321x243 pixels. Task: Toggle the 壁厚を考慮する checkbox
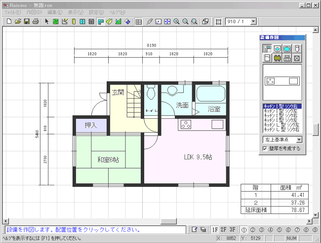point(265,148)
